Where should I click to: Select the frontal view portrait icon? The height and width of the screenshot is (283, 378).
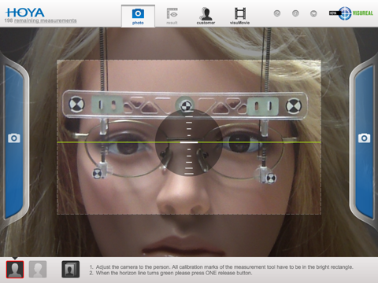(x=15, y=269)
